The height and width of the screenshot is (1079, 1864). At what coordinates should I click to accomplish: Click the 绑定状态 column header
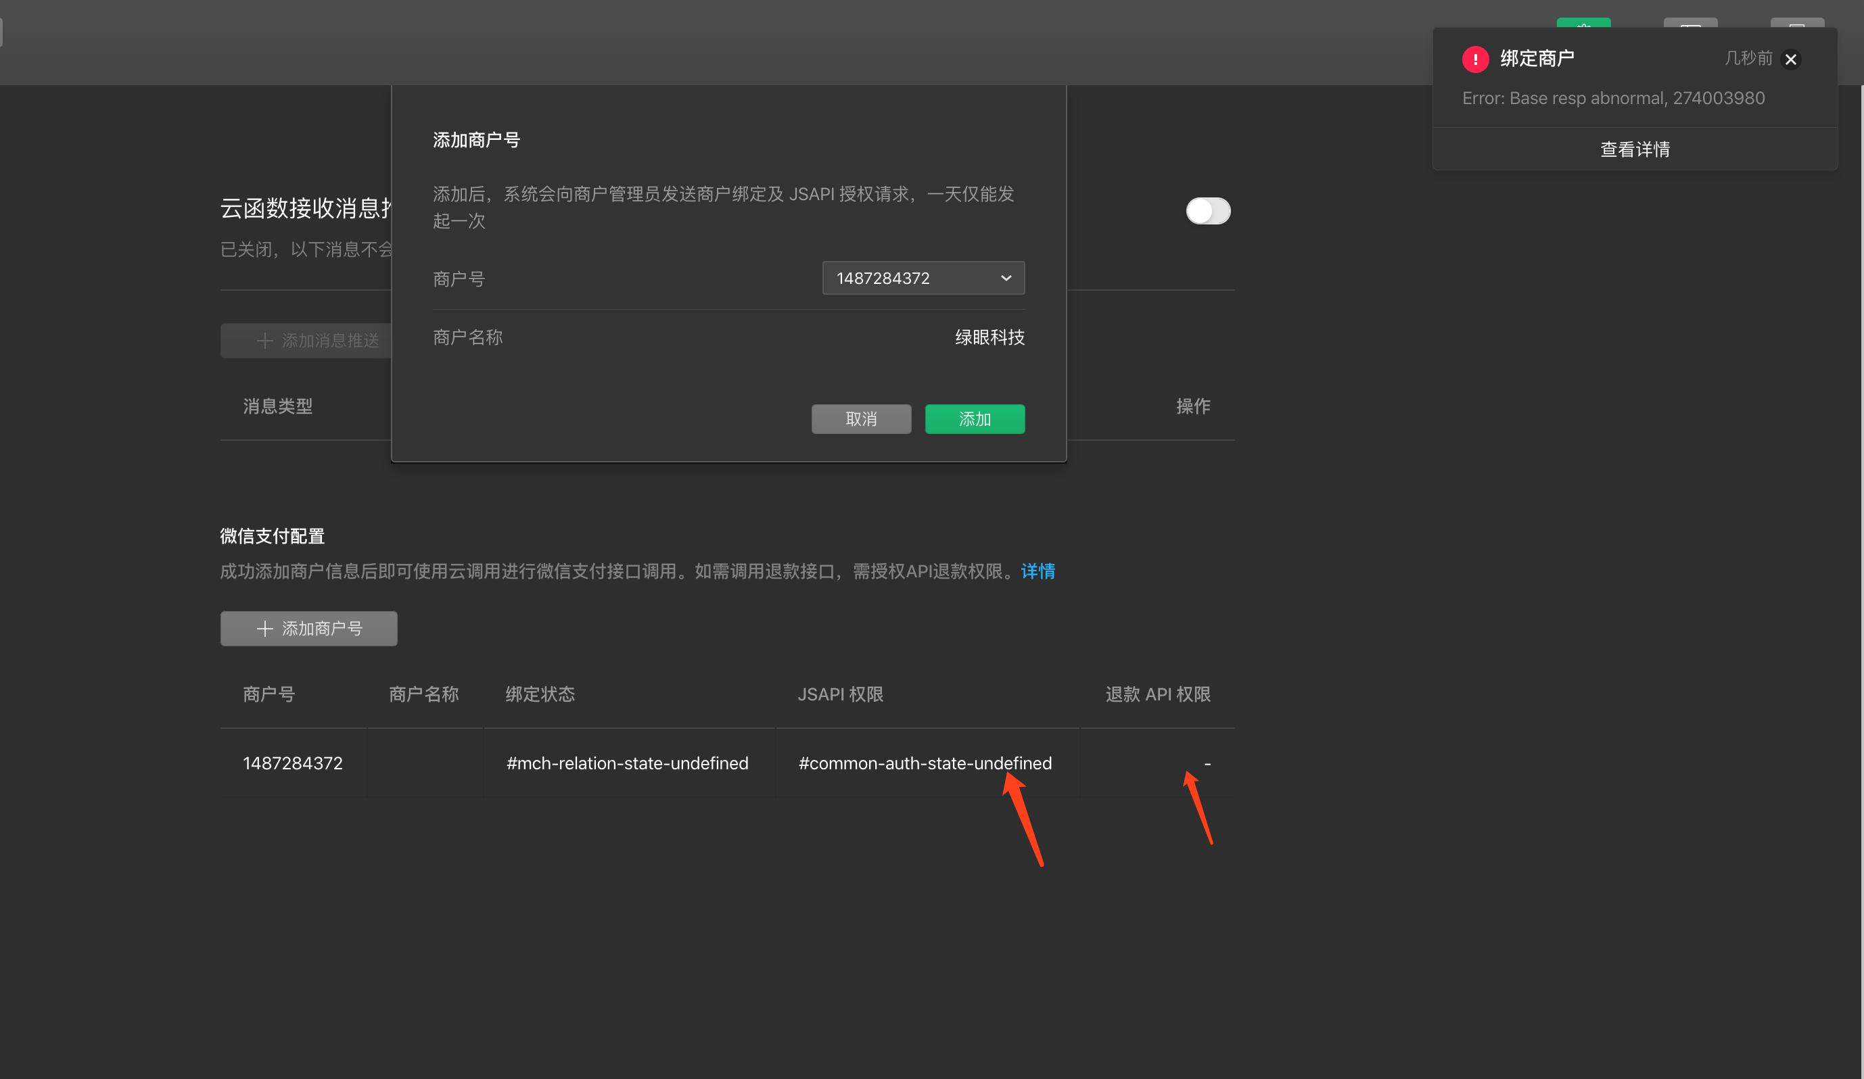(x=540, y=694)
